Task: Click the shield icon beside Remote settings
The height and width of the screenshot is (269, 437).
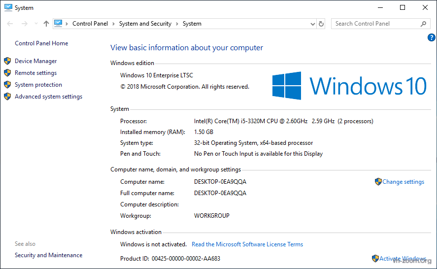Action: [x=7, y=73]
